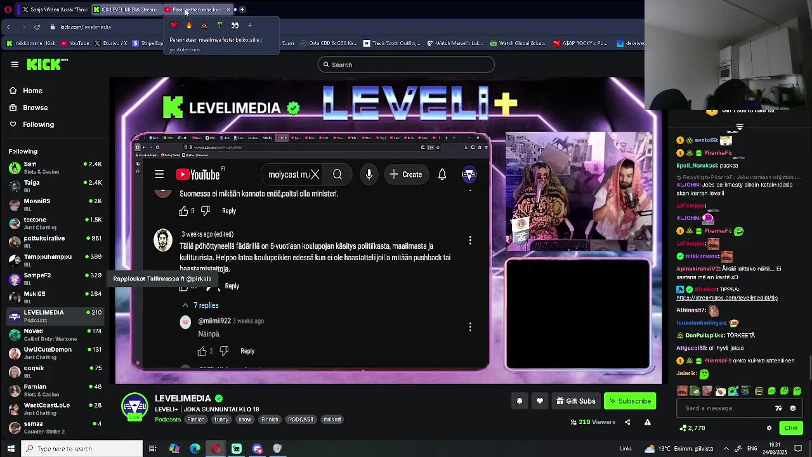The height and width of the screenshot is (457, 812).
Task: Open Windows Start menu
Action: coord(11,449)
